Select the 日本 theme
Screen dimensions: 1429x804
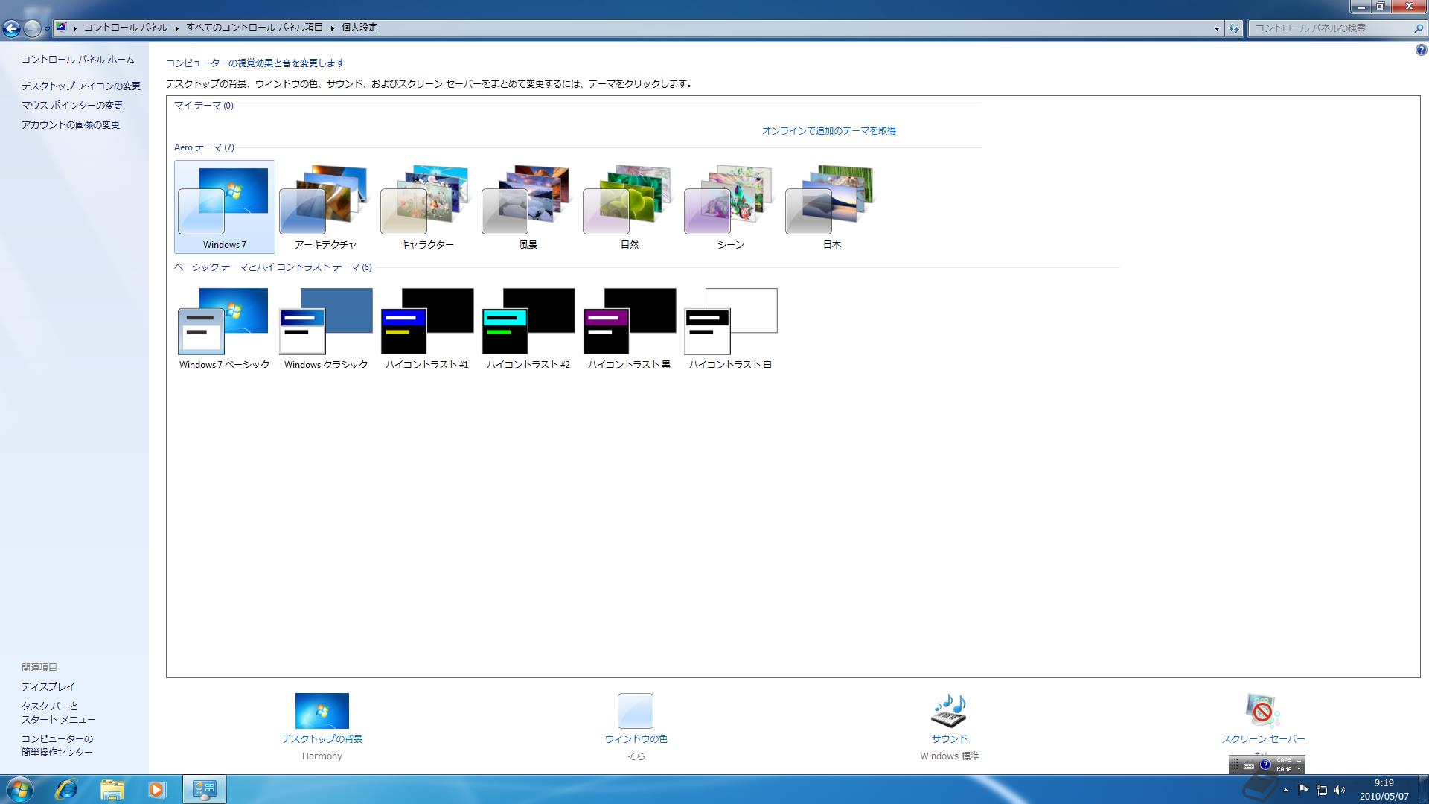point(831,207)
